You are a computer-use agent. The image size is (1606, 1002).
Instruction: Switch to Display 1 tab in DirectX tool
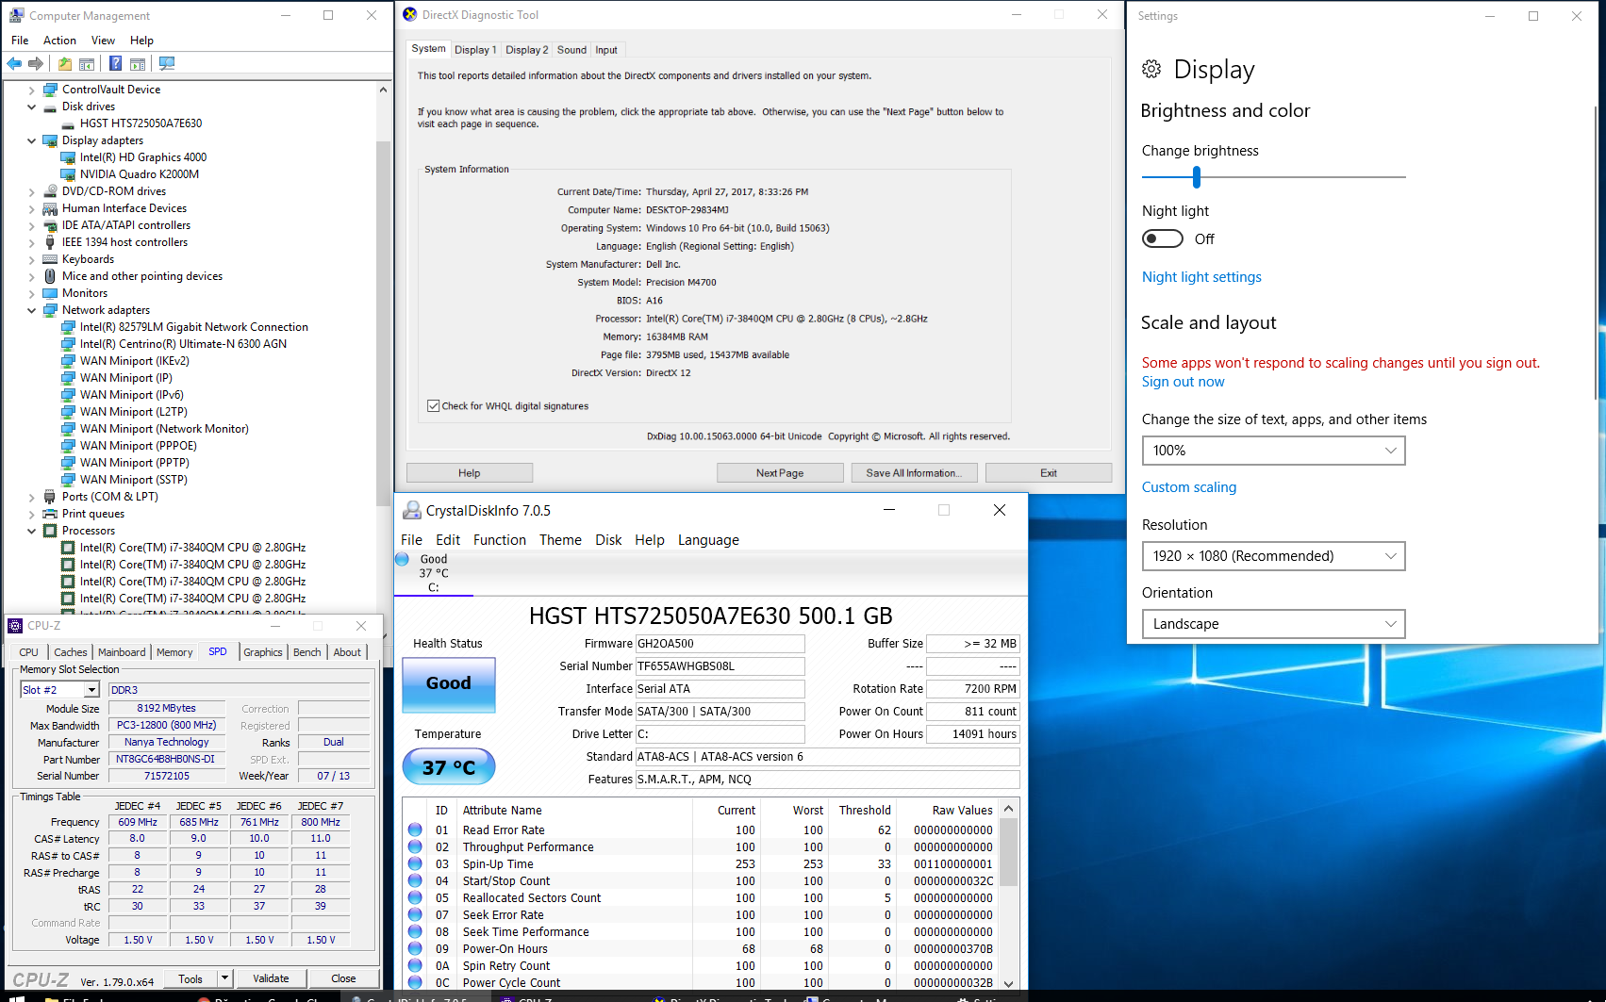pos(474,50)
